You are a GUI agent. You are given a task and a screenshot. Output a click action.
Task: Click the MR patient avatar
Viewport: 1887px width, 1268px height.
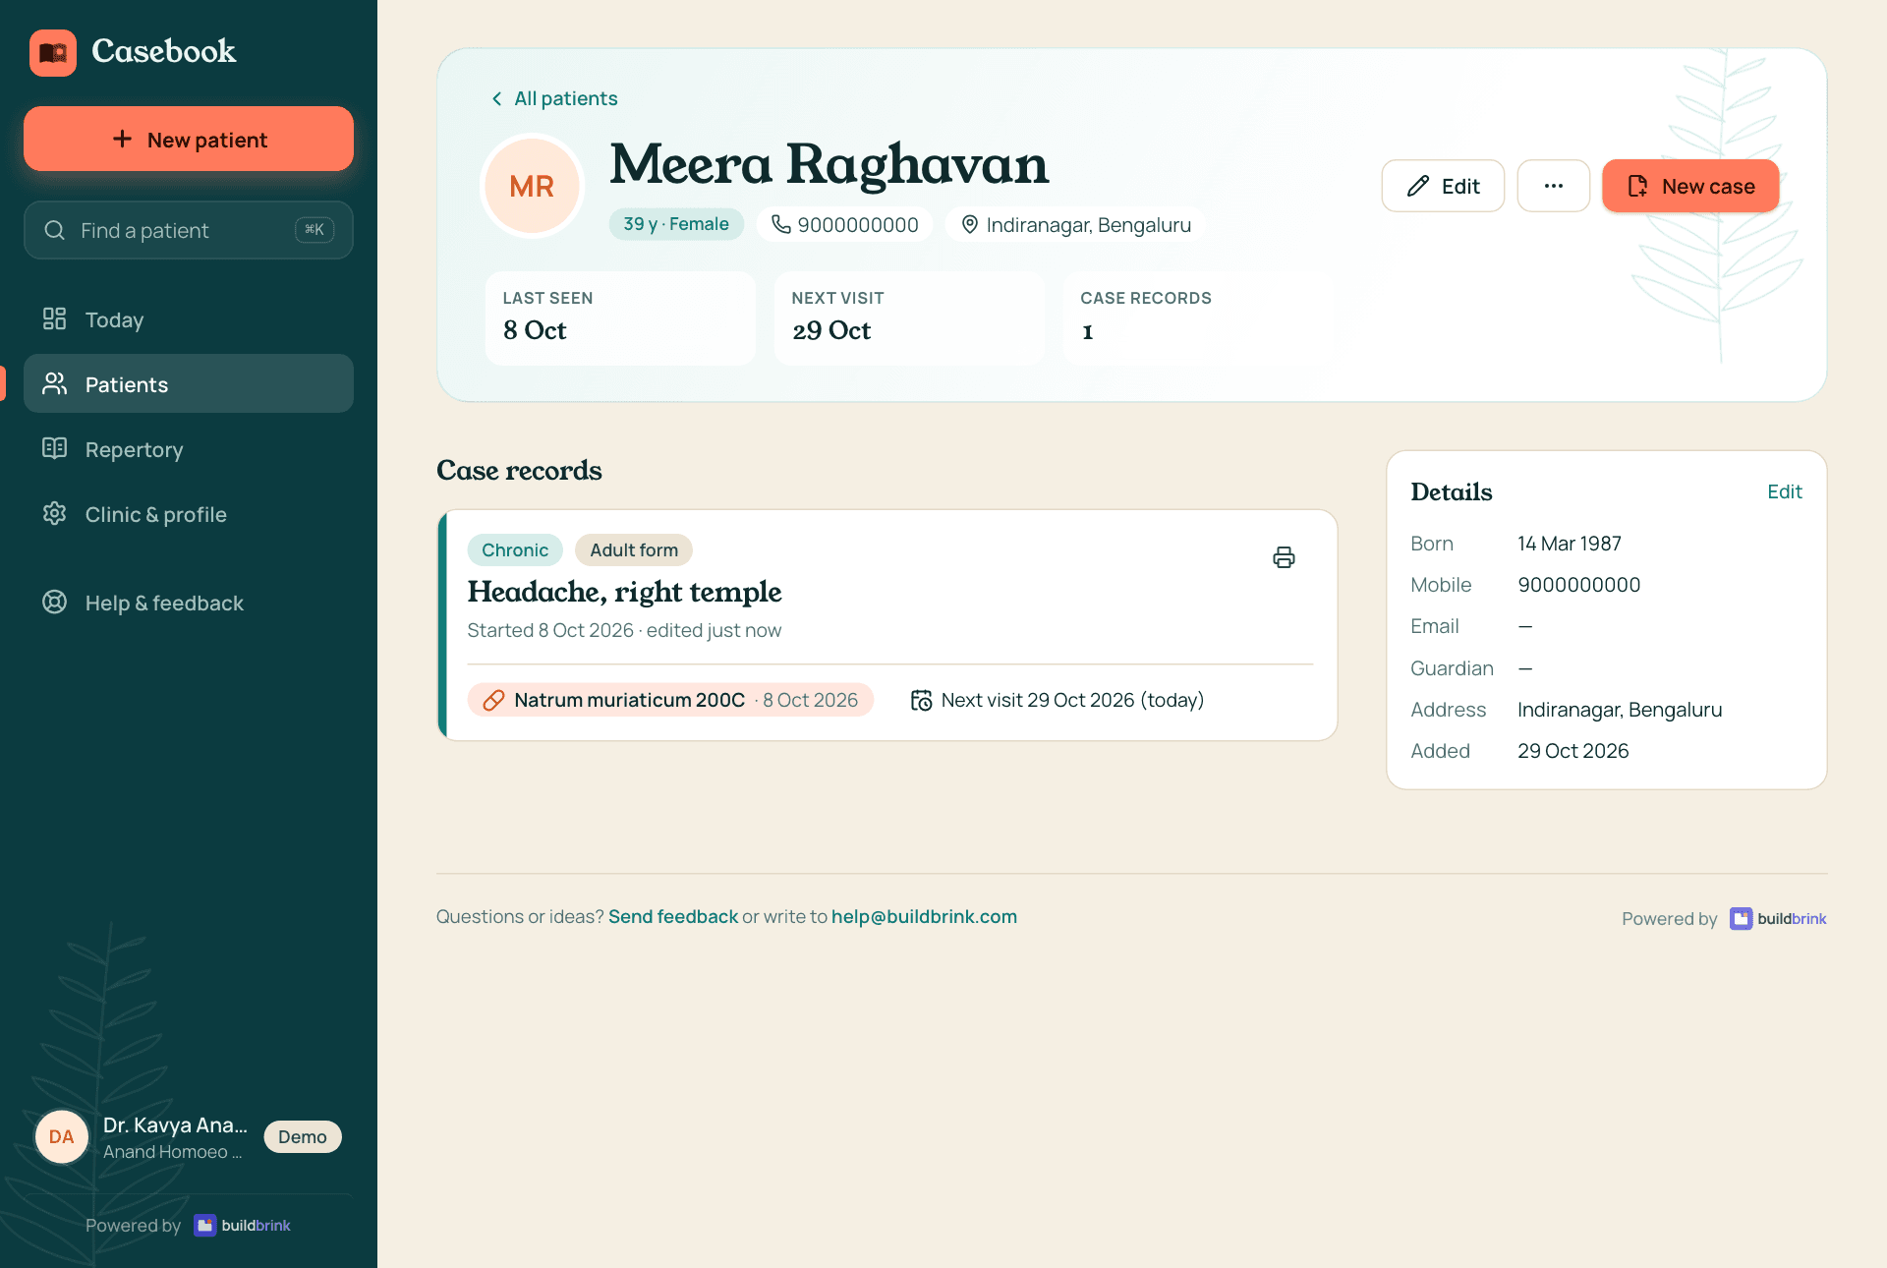[x=532, y=186]
